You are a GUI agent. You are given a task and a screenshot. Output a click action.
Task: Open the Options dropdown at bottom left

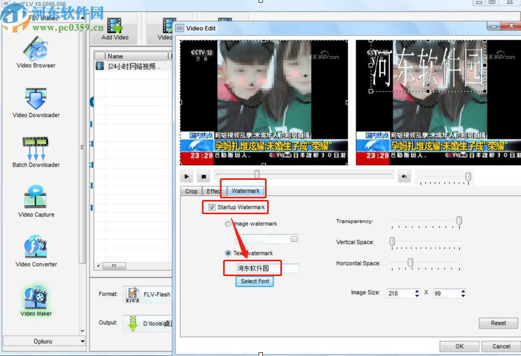pyautogui.click(x=43, y=341)
